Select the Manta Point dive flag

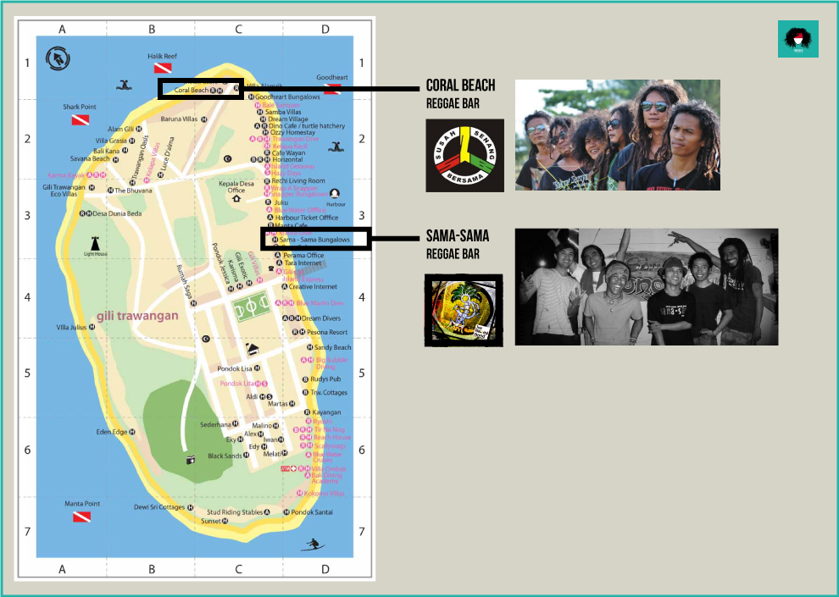pos(81,517)
